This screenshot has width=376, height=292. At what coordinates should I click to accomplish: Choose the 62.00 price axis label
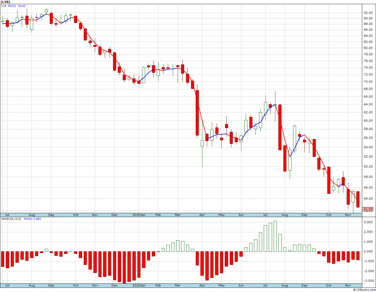(x=368, y=112)
